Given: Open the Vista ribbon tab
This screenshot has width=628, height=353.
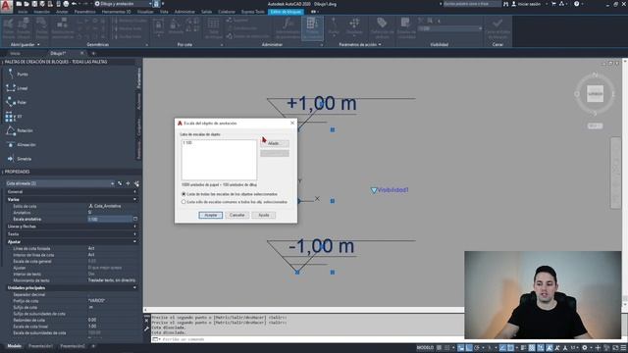Looking at the screenshot, I should click(164, 12).
